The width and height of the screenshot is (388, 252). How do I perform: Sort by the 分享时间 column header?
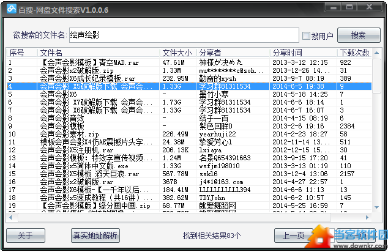tap(304, 53)
